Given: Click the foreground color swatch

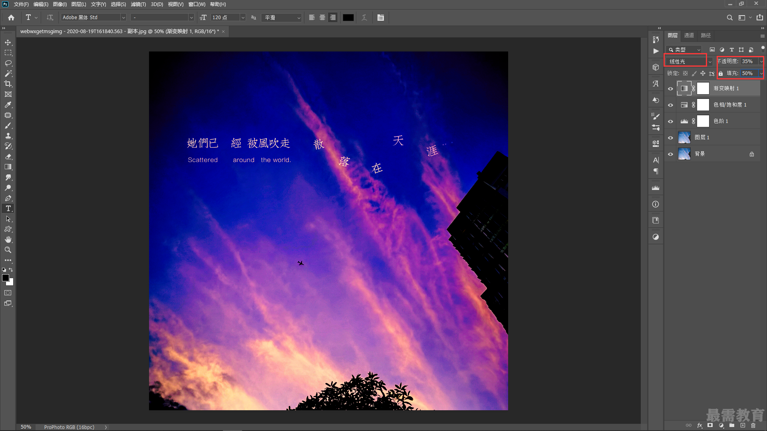Looking at the screenshot, I should click(x=6, y=278).
